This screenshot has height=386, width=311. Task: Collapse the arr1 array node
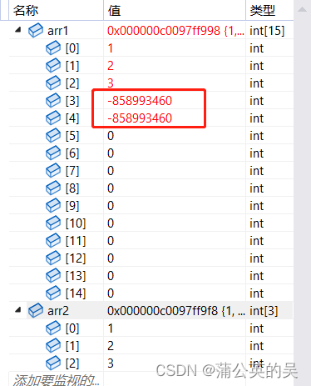pos(18,29)
